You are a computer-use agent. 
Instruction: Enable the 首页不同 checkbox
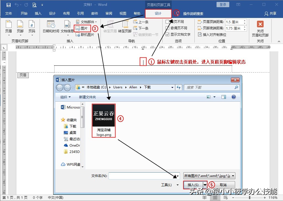tap(168, 22)
